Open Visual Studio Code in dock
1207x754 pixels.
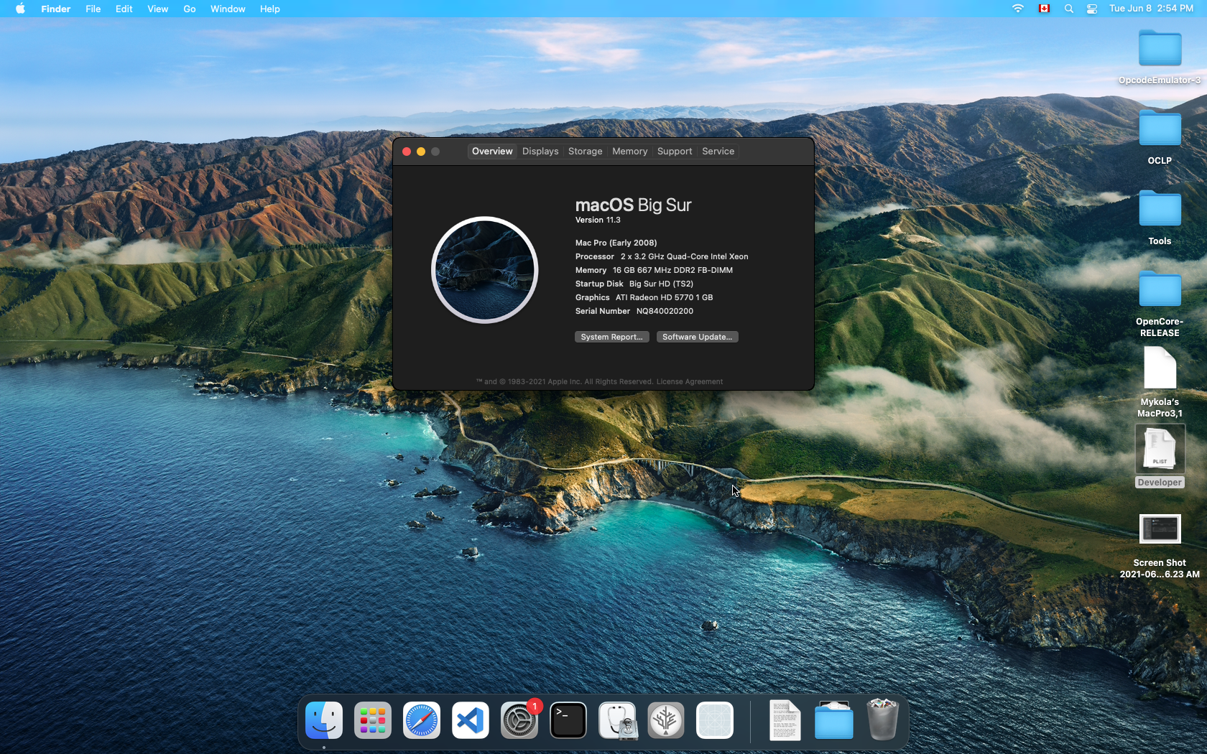click(471, 720)
